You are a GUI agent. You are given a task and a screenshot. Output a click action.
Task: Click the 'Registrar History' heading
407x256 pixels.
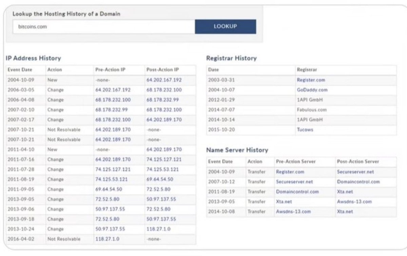[231, 58]
